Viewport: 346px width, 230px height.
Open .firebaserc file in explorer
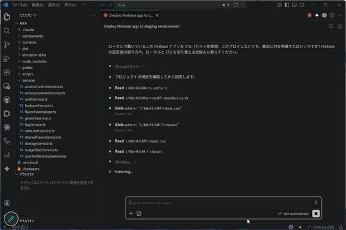31,169
